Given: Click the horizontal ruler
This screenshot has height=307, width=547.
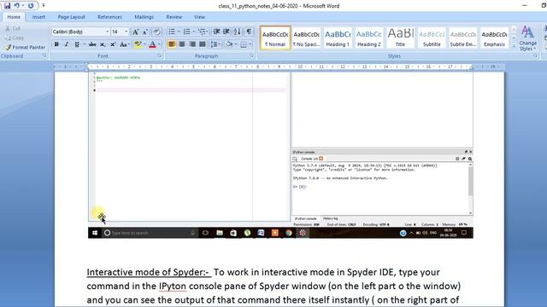Looking at the screenshot, I should (x=279, y=67).
